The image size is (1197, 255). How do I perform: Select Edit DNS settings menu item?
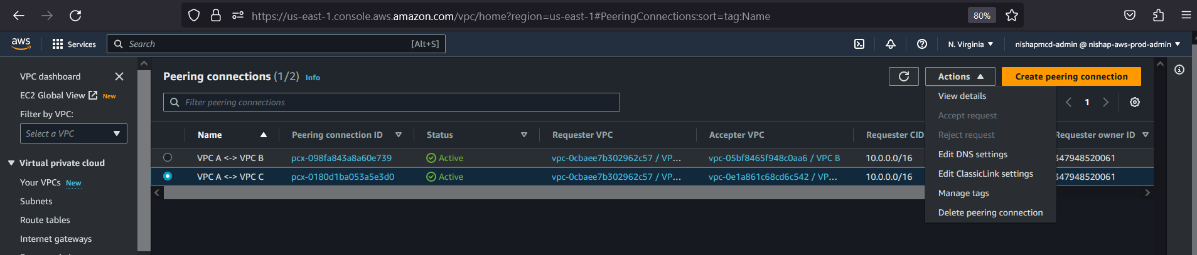972,154
